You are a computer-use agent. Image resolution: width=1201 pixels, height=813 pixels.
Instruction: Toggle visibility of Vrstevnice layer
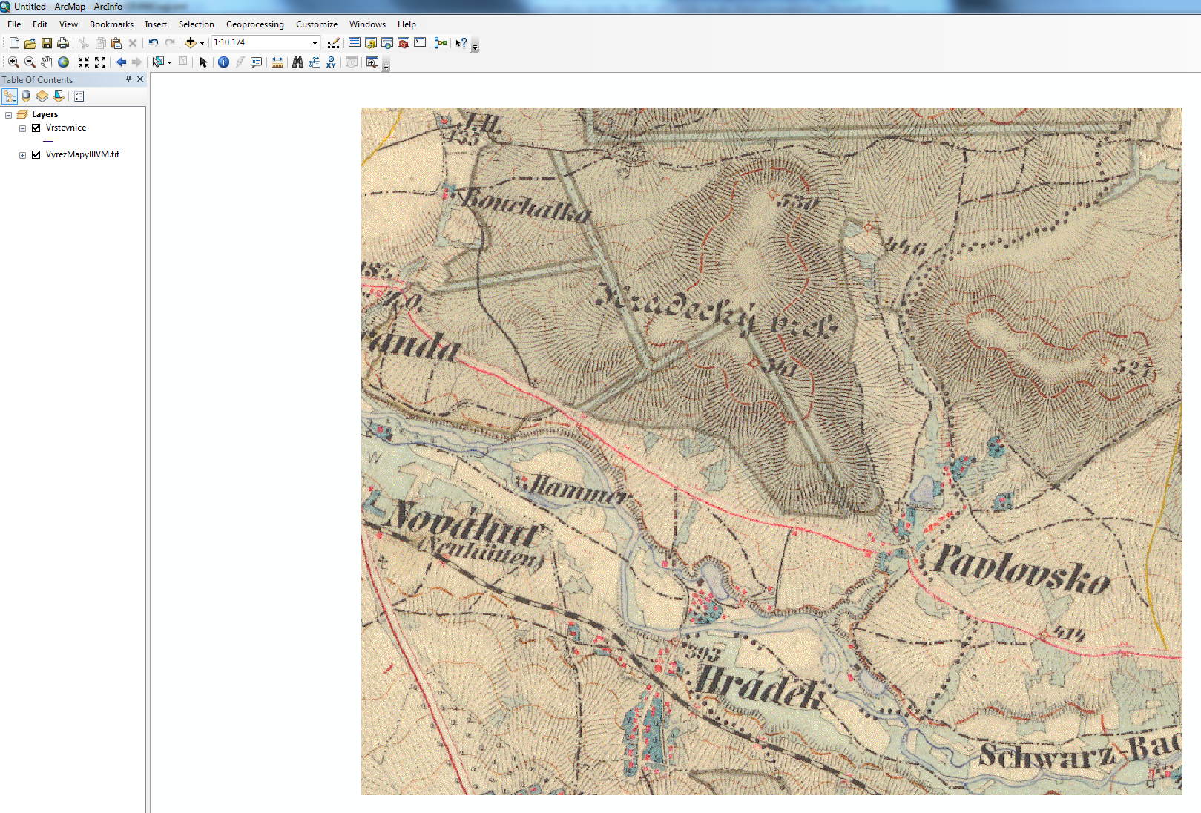(x=36, y=128)
